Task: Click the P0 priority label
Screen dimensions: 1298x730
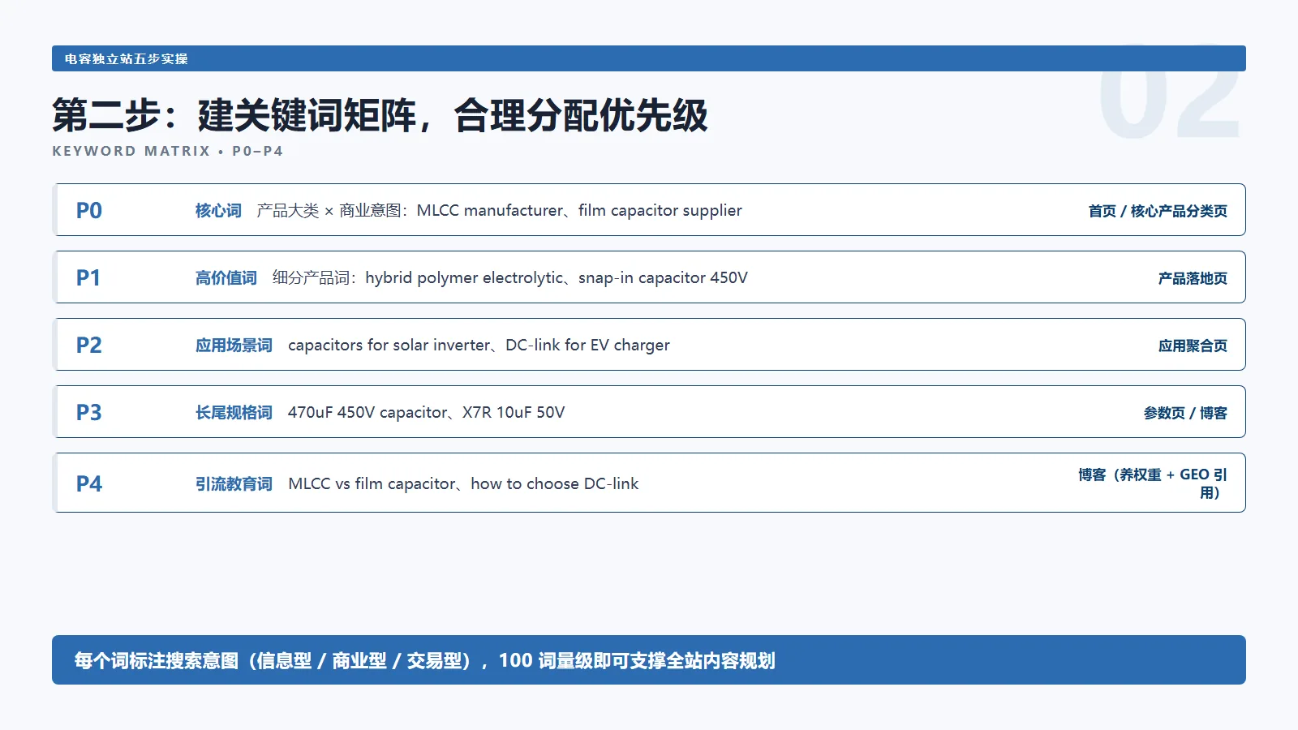Action: [89, 211]
